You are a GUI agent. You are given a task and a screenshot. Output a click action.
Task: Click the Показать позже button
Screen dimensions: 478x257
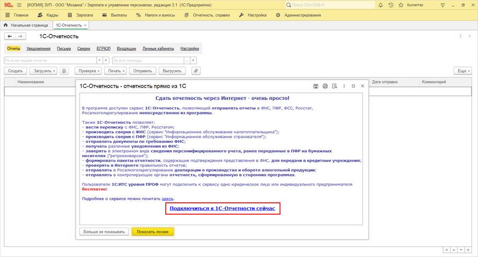[x=153, y=232]
